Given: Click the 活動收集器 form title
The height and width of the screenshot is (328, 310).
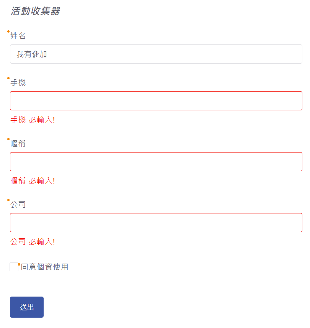Looking at the screenshot, I should pyautogui.click(x=35, y=11).
